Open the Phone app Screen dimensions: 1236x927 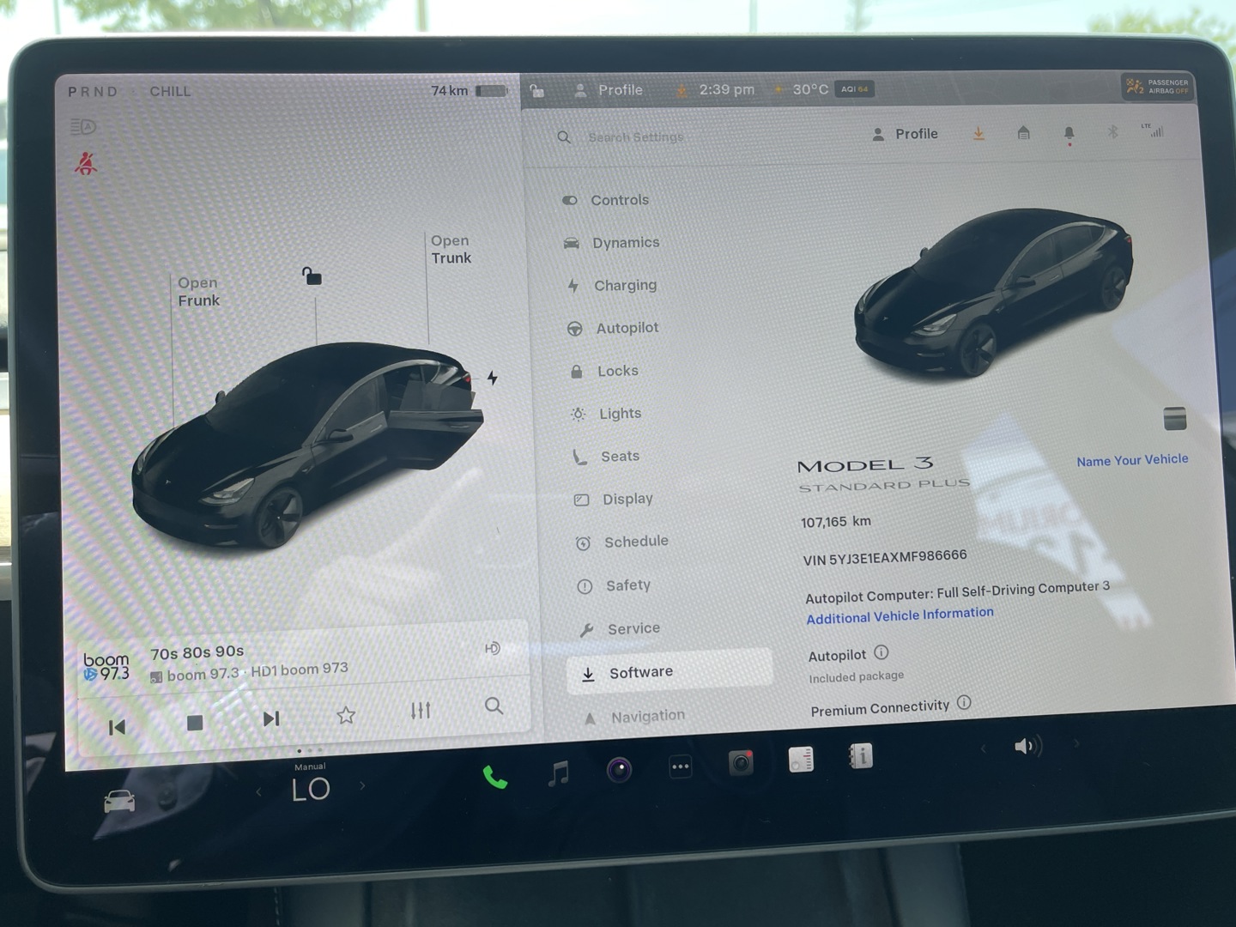[x=495, y=777]
